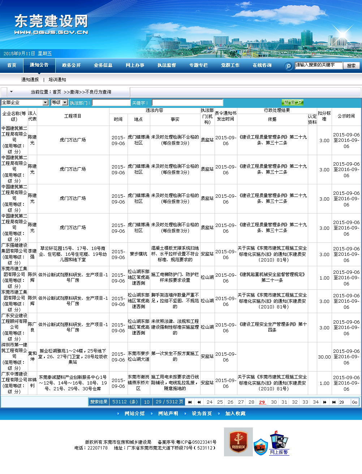The image size is (362, 474).
Task: Go to page 31
Action: tap(284, 402)
